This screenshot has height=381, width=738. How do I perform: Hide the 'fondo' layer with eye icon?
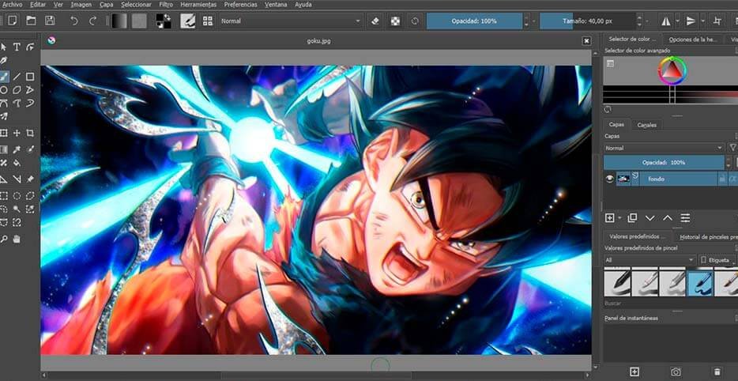coord(609,179)
